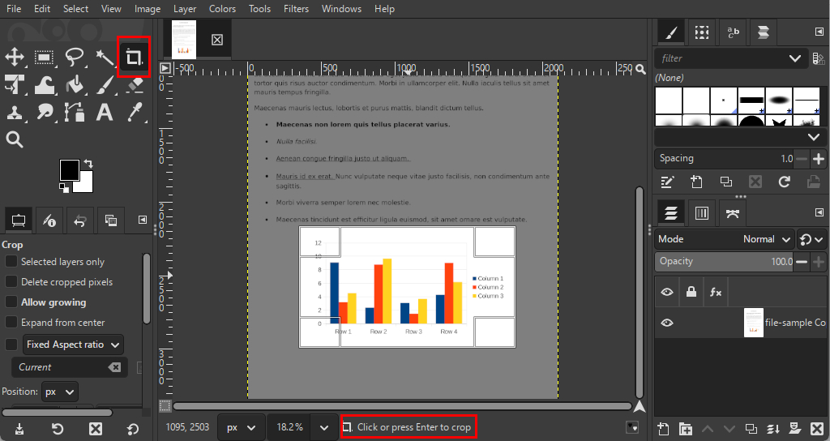Enable Selected layers only checkbox
The width and height of the screenshot is (830, 441).
pyautogui.click(x=11, y=262)
